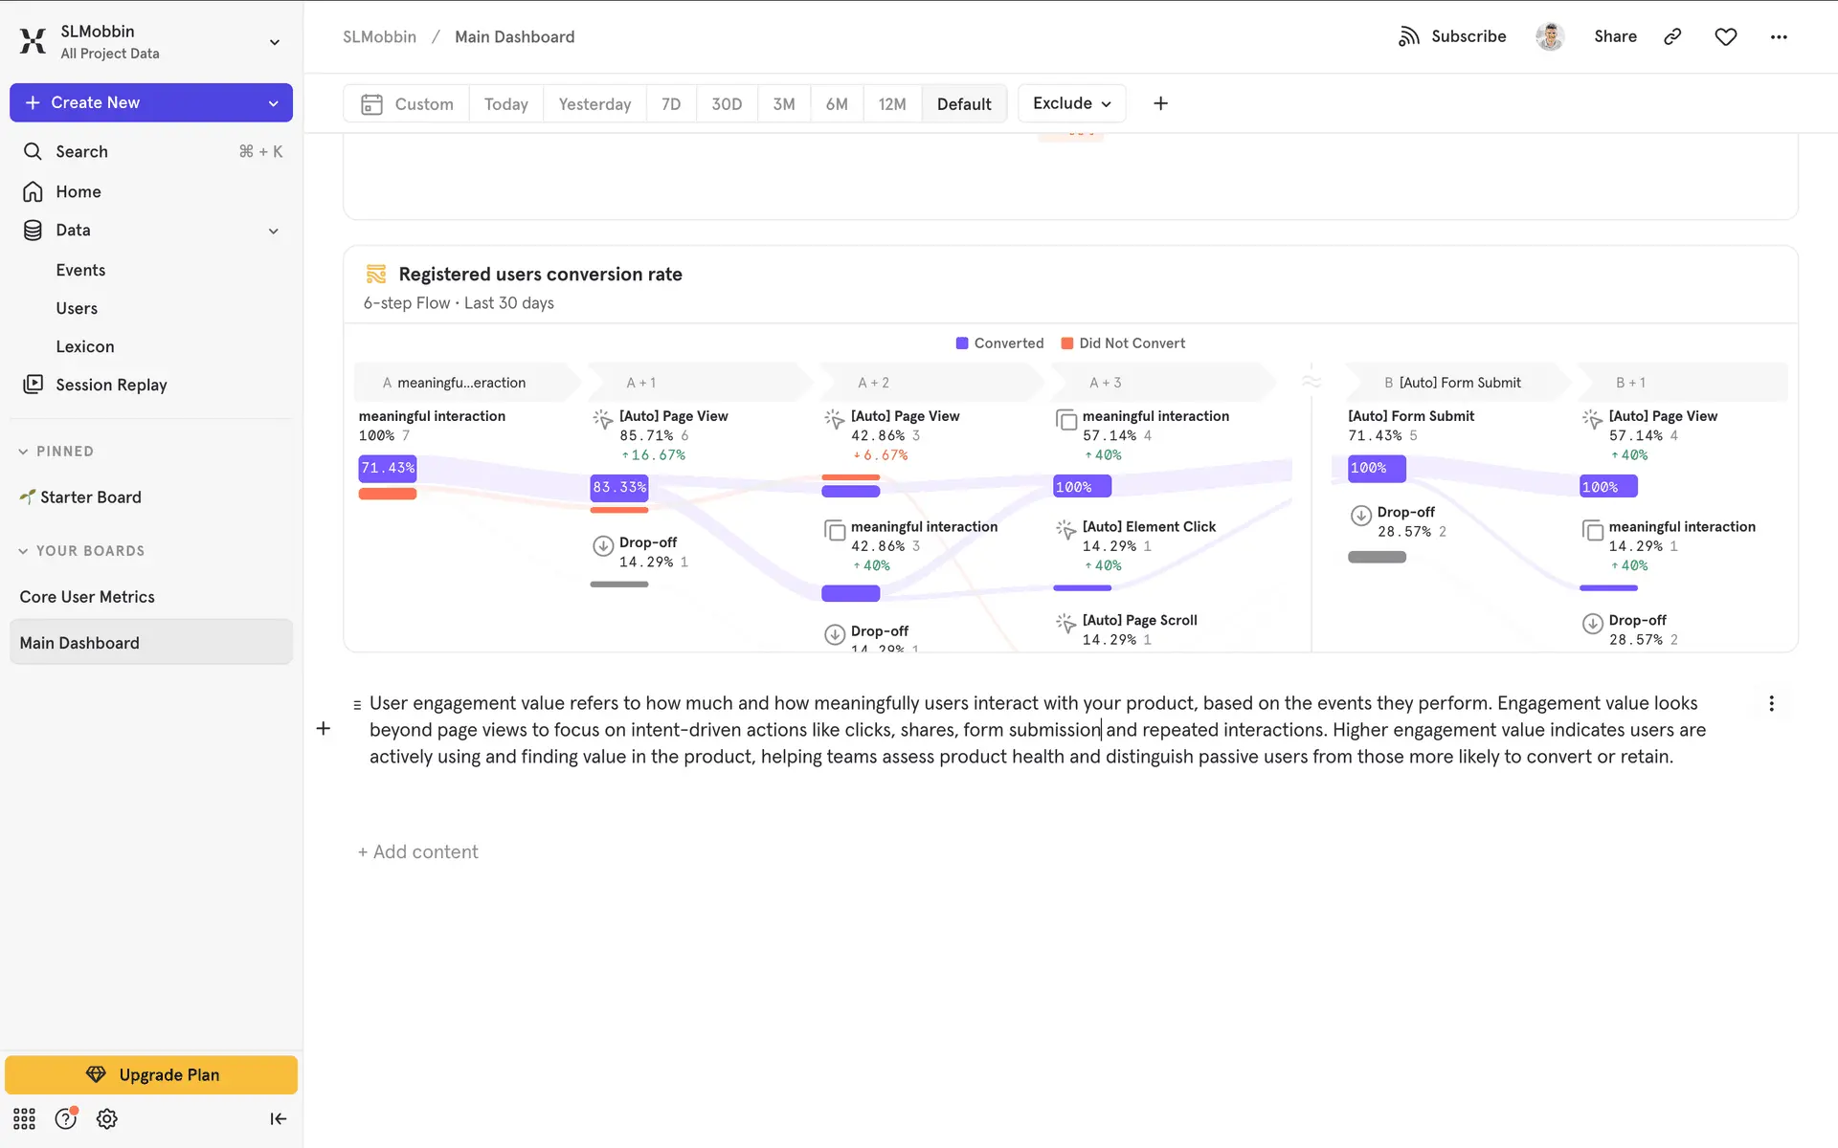Collapse the YOUR BOARDS section
1838x1148 pixels.
(24, 551)
